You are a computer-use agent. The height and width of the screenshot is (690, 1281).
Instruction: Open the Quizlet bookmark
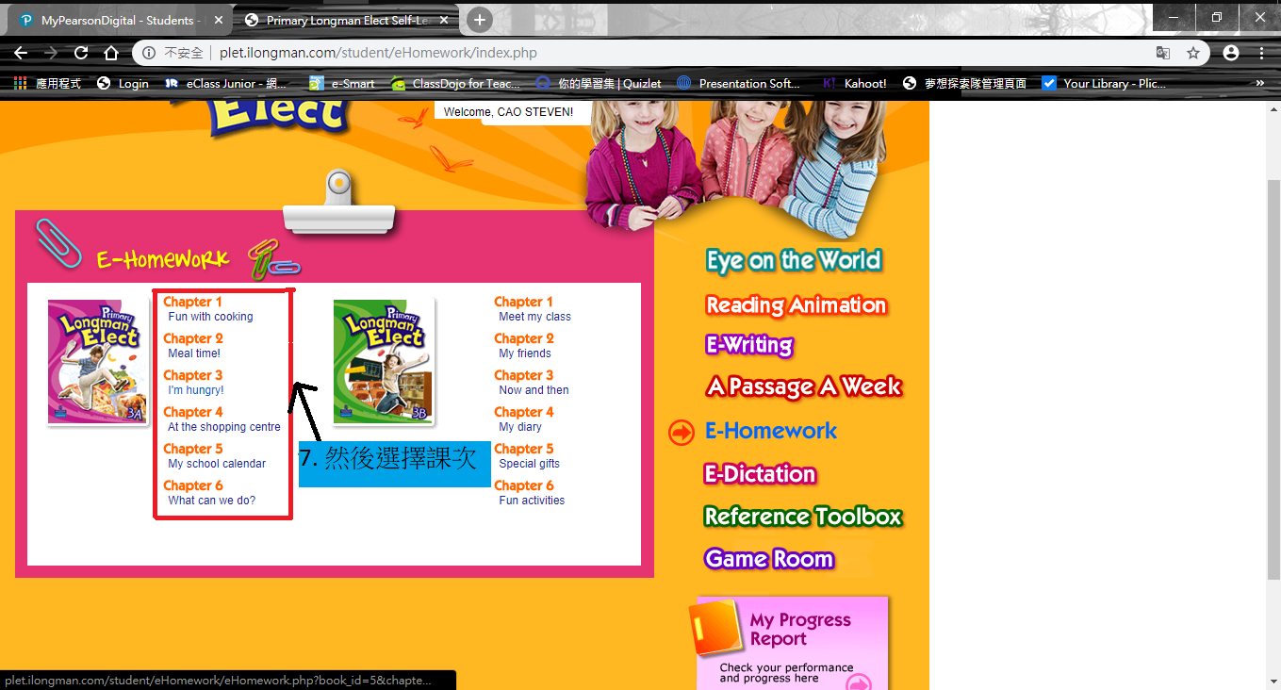point(598,83)
